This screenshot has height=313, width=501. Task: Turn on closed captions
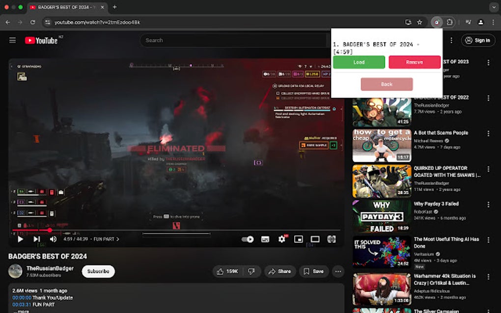(x=265, y=239)
